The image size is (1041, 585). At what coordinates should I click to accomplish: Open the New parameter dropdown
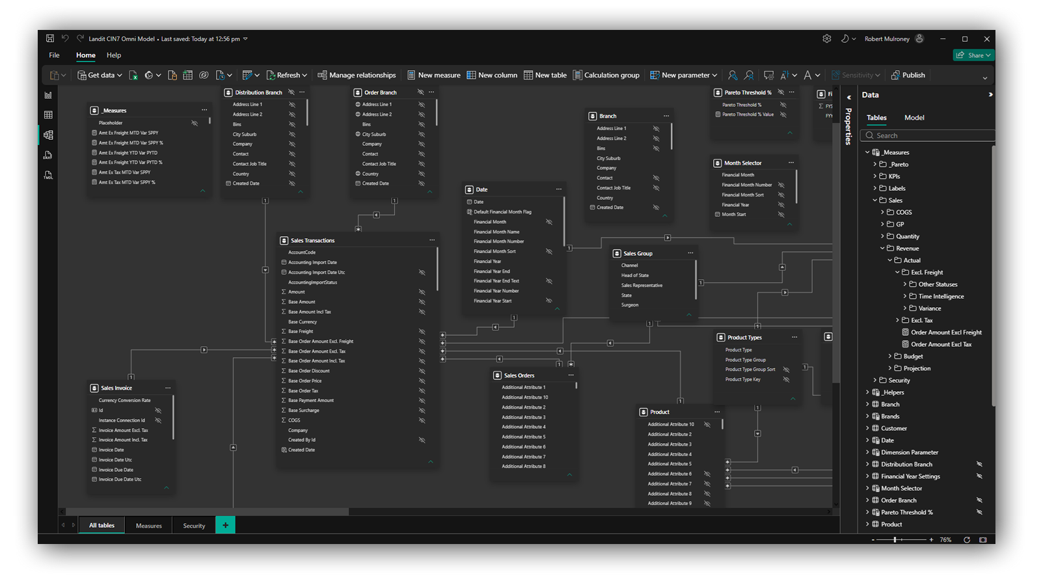[x=683, y=75]
